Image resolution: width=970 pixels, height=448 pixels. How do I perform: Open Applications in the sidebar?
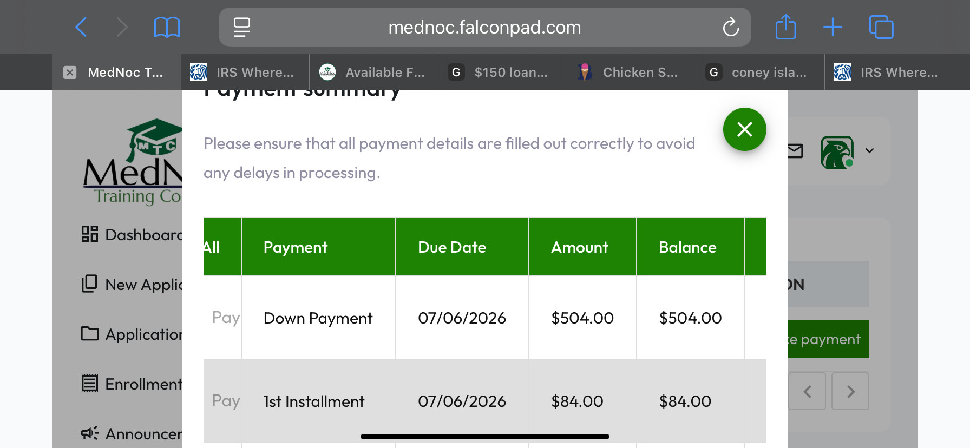pyautogui.click(x=132, y=334)
